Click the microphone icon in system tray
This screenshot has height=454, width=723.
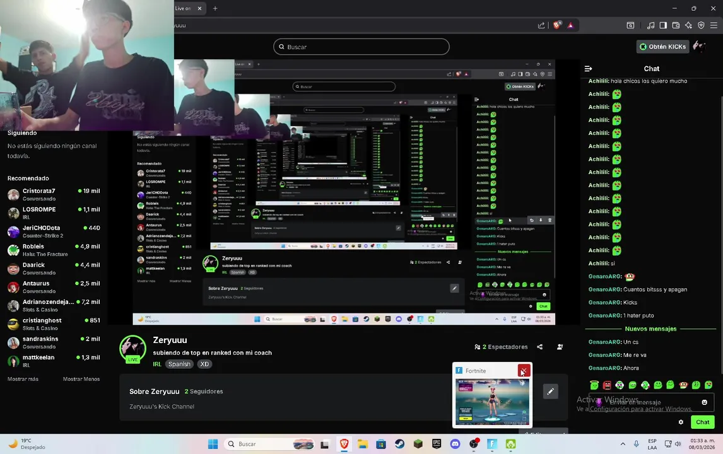pos(637,444)
